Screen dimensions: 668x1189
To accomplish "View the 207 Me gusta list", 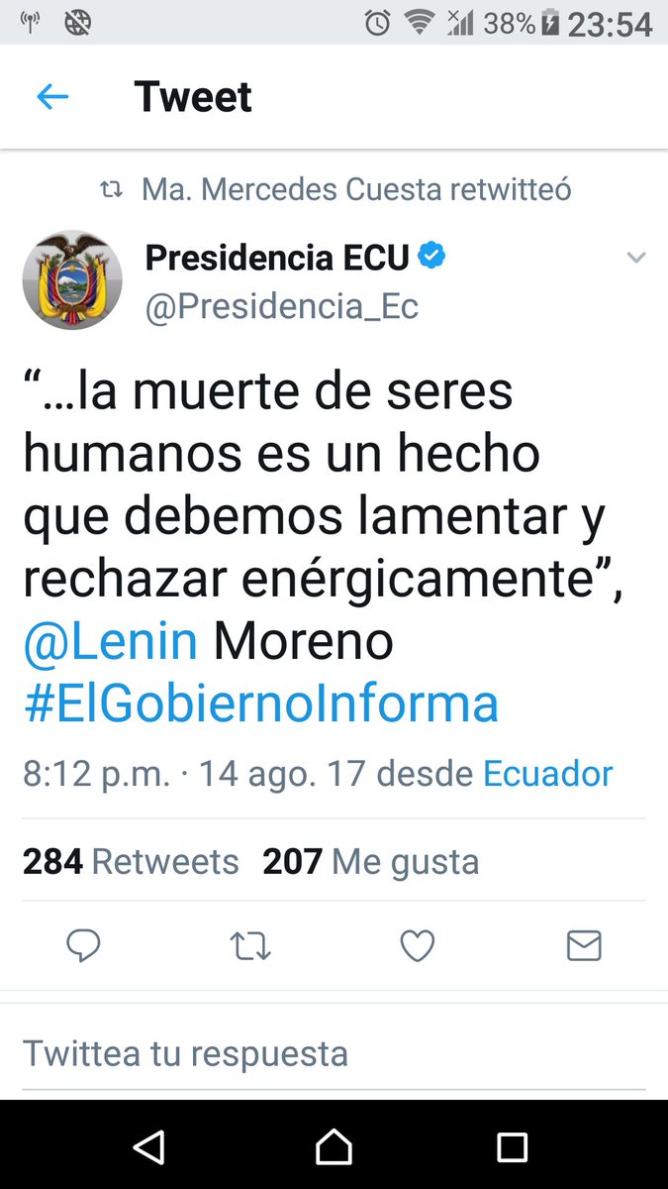I will 371,862.
